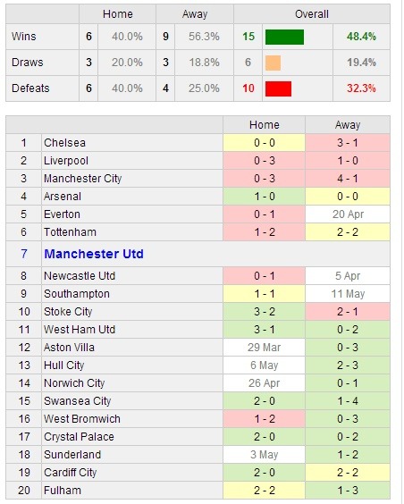Open the Everton away 20 Apr fixture
404x504 pixels.
coord(348,214)
